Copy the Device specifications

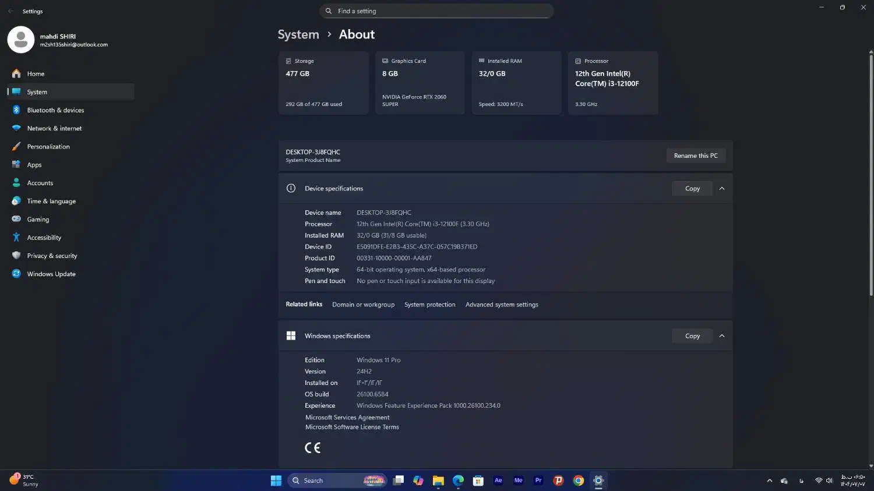point(692,189)
